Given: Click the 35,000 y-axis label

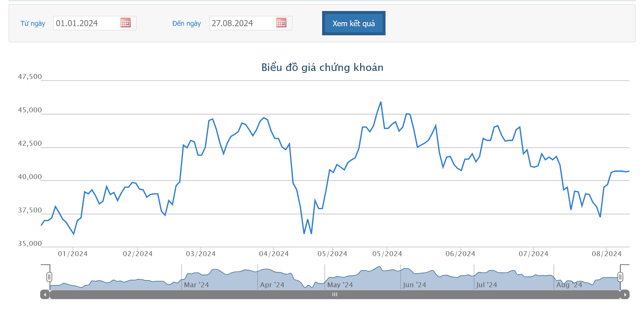Looking at the screenshot, I should (x=30, y=244).
